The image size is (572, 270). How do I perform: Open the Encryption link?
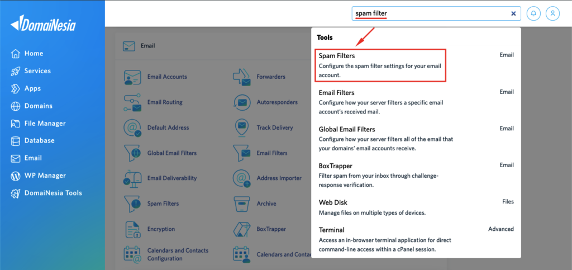click(x=161, y=229)
